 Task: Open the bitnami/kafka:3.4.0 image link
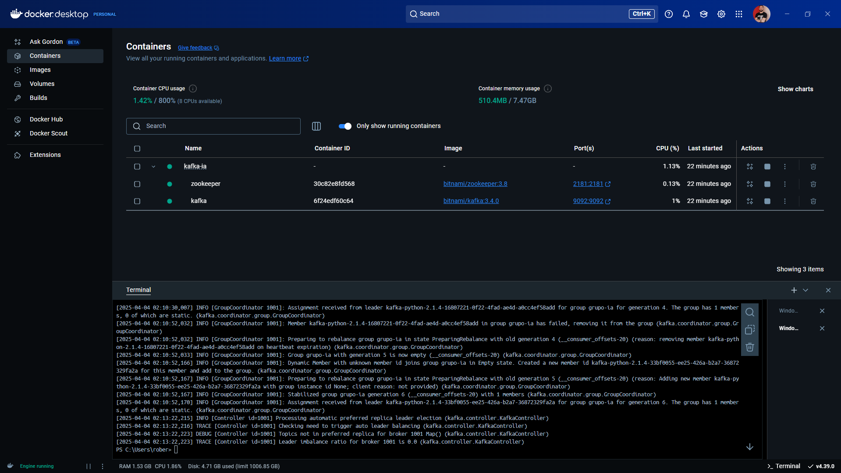tap(471, 201)
